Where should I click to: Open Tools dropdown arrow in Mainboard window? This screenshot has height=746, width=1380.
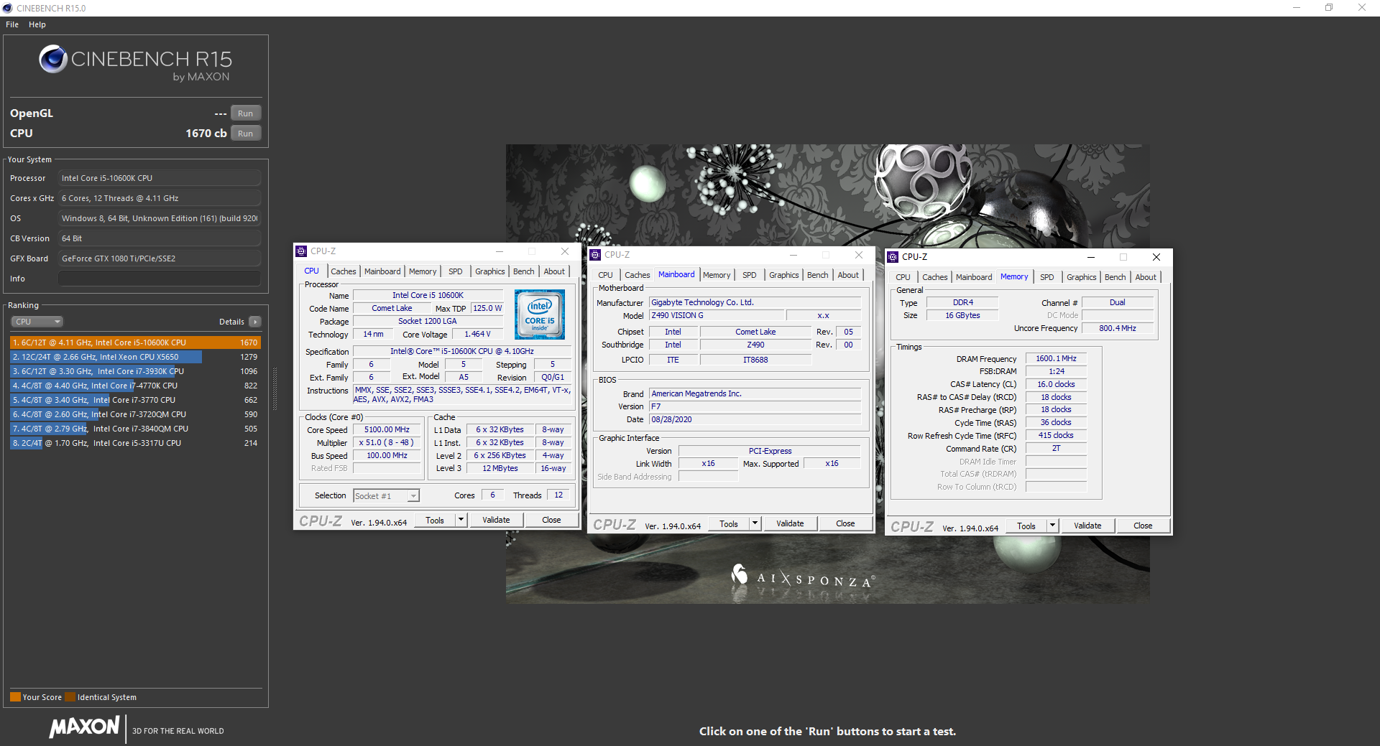click(755, 523)
